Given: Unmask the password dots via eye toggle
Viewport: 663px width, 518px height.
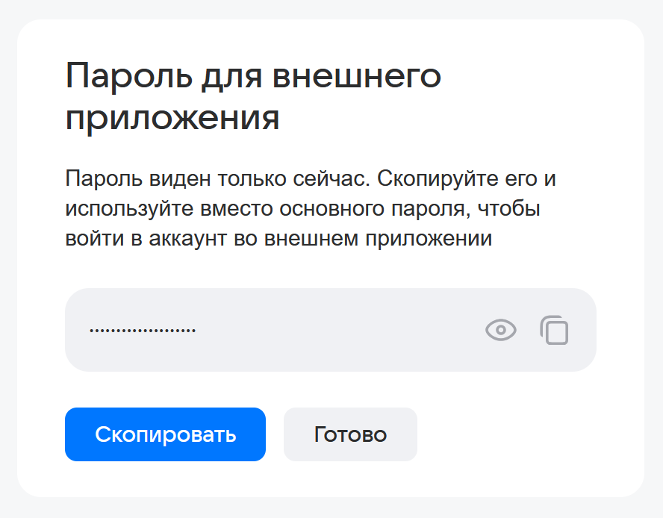Looking at the screenshot, I should pyautogui.click(x=500, y=330).
